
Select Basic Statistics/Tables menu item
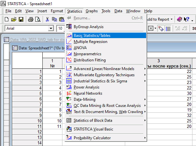tap(106, 36)
